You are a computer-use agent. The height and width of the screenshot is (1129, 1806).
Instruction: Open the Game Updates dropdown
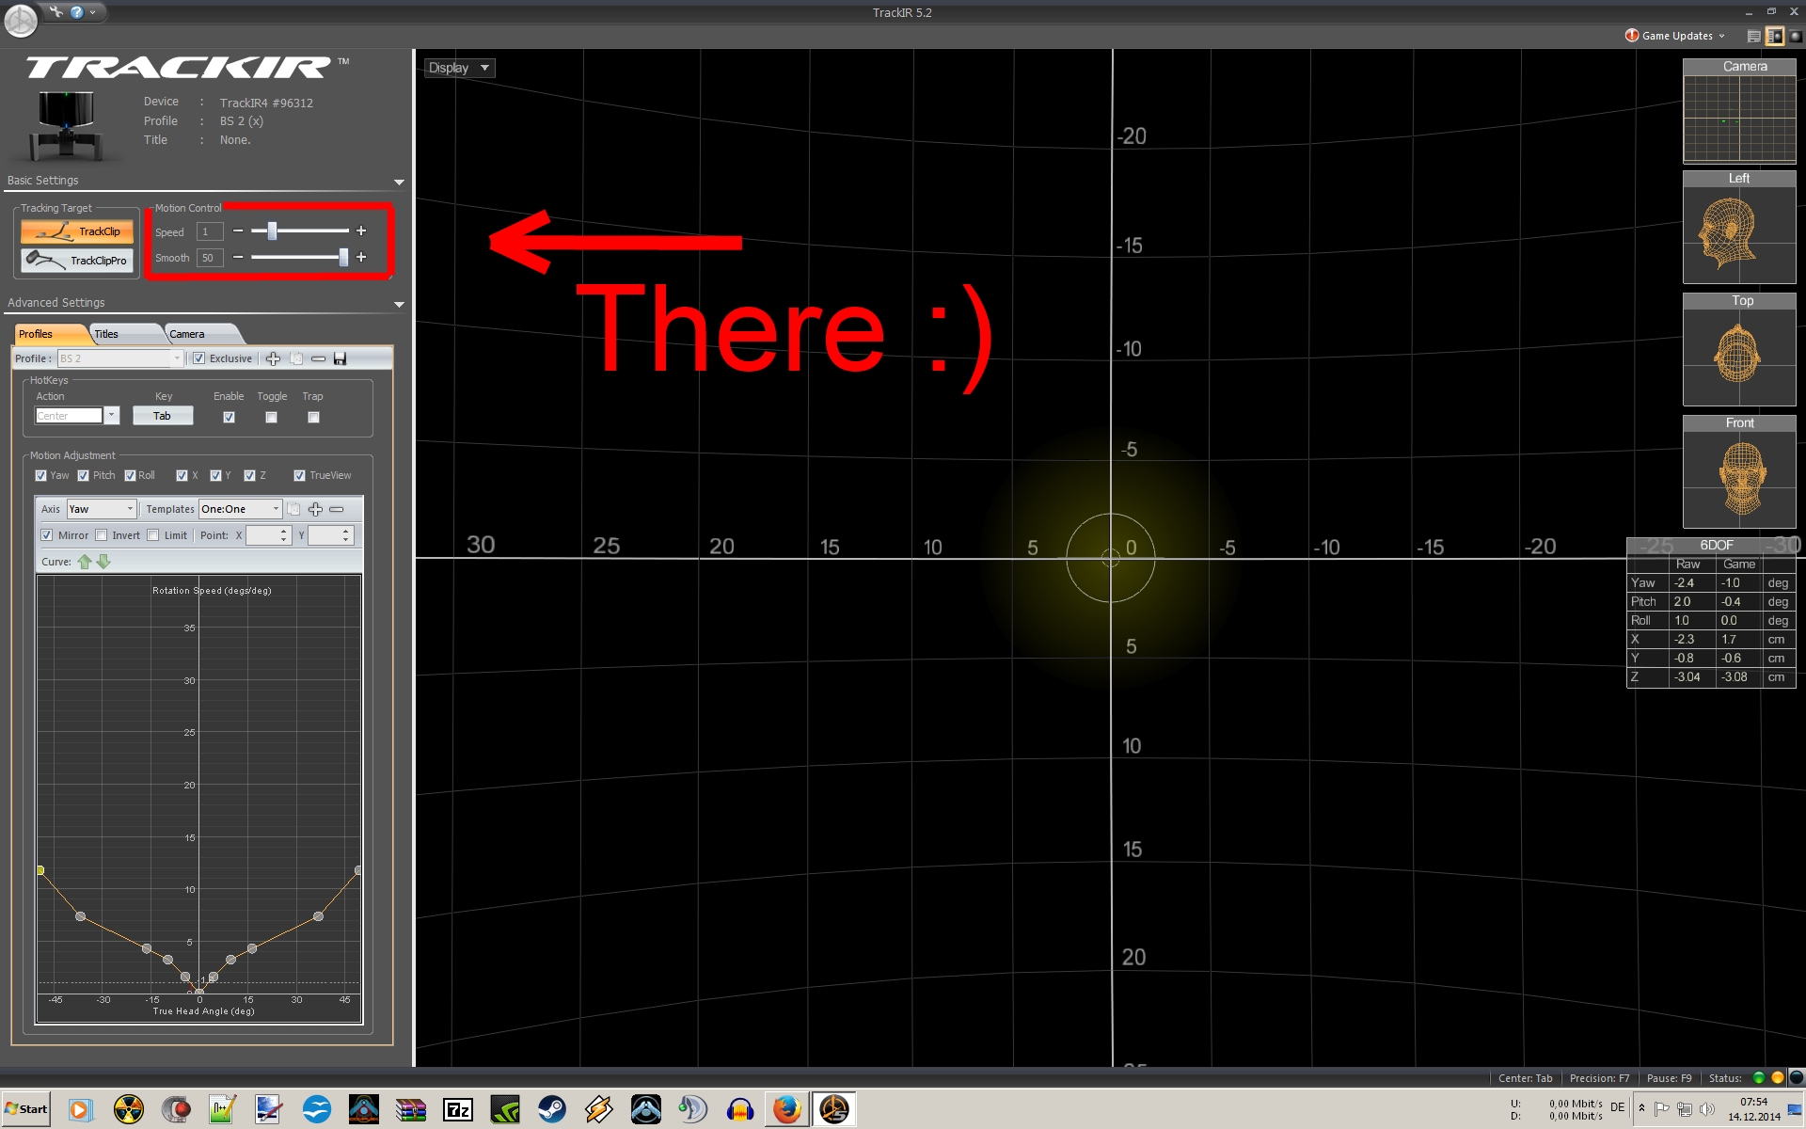pos(1675,36)
